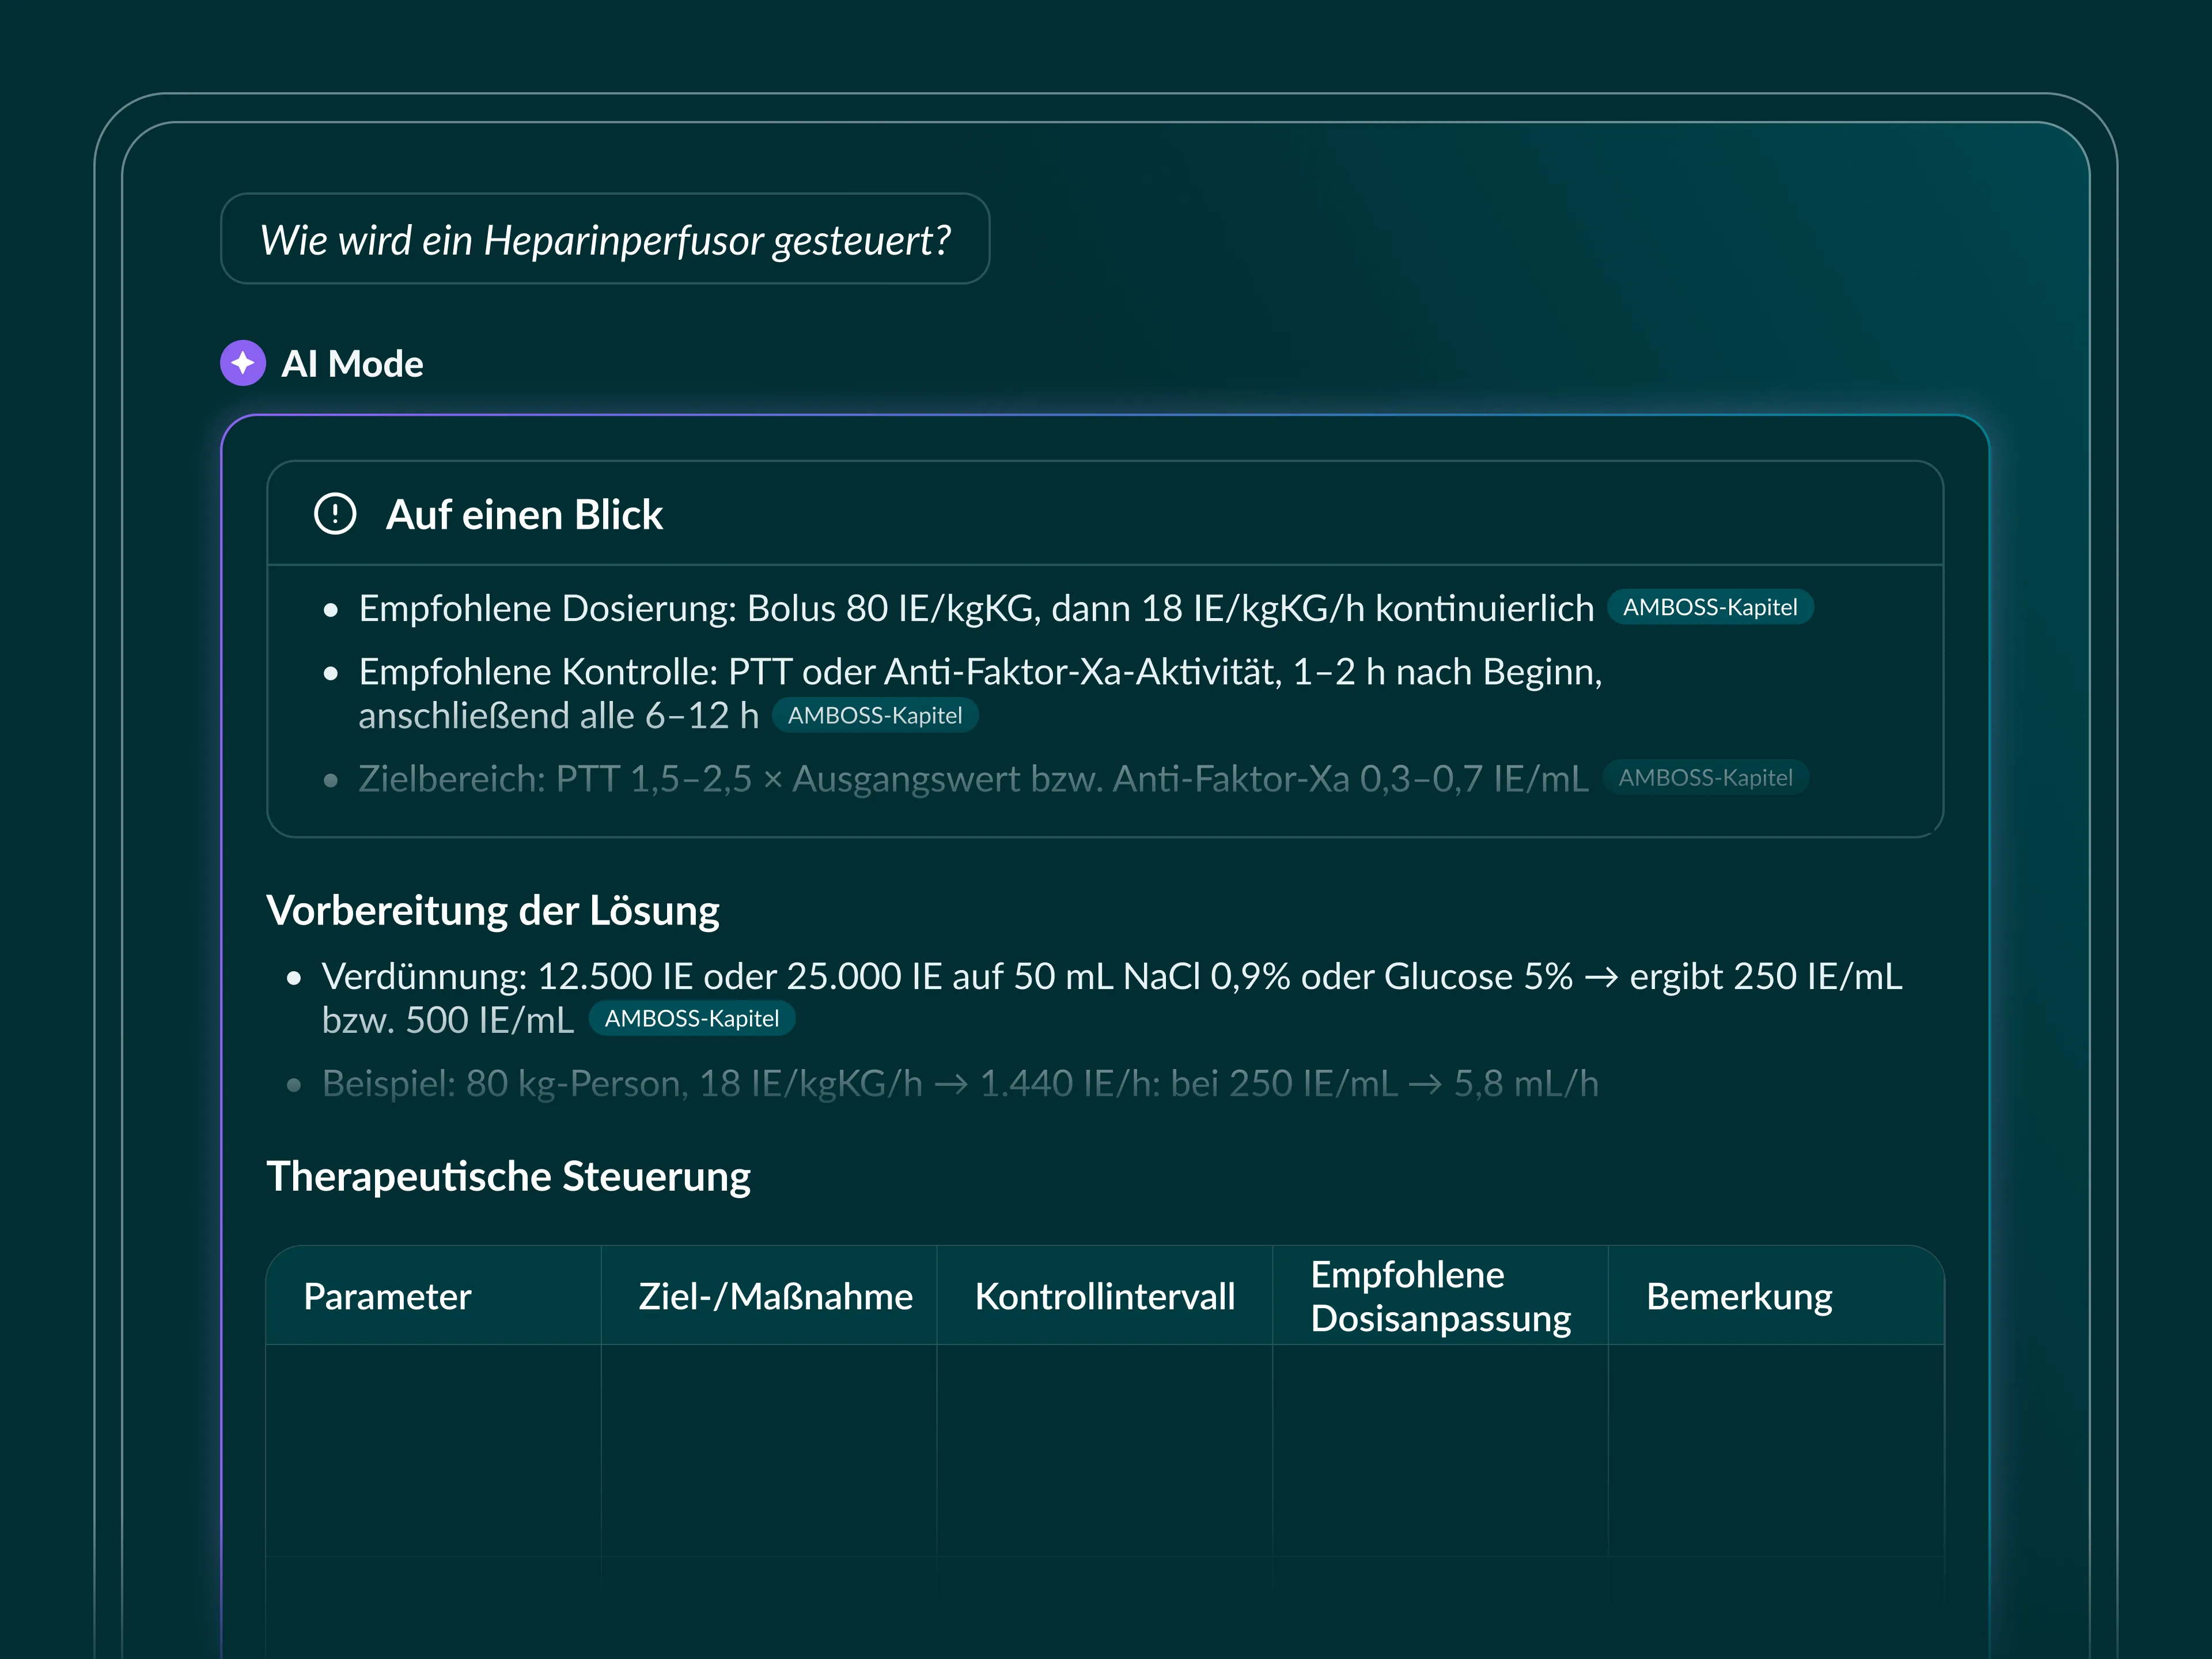
Task: Click the 'AI Mode' label
Action: pyautogui.click(x=352, y=364)
